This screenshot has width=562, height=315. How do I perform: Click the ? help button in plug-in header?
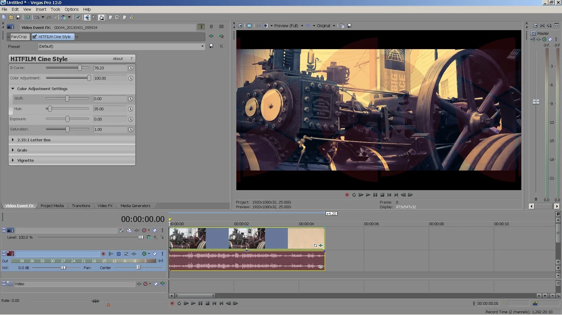point(131,58)
